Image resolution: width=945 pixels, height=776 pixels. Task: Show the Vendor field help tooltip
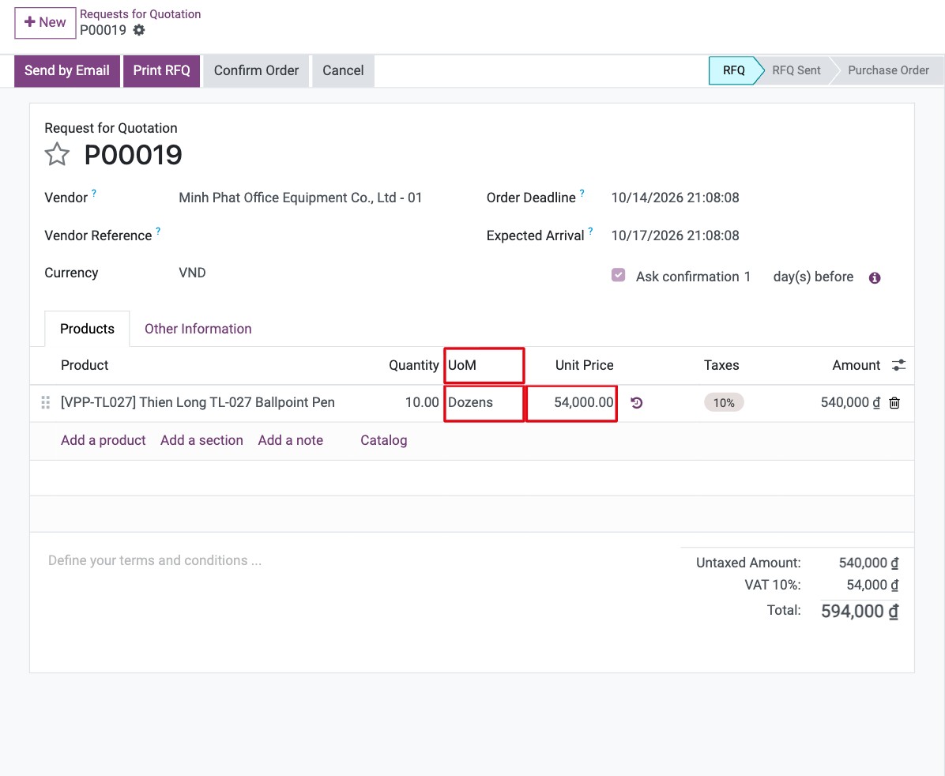click(94, 193)
